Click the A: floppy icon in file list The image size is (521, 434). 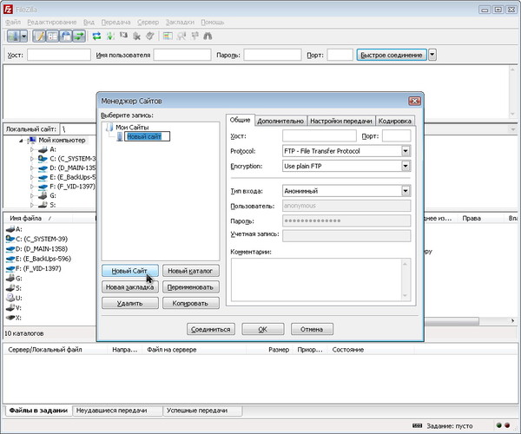(x=10, y=229)
